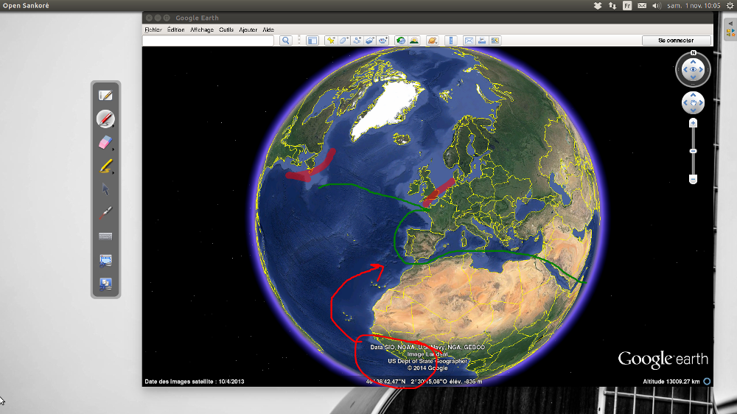
Task: Move down with the hand joystick
Action: pos(694,110)
